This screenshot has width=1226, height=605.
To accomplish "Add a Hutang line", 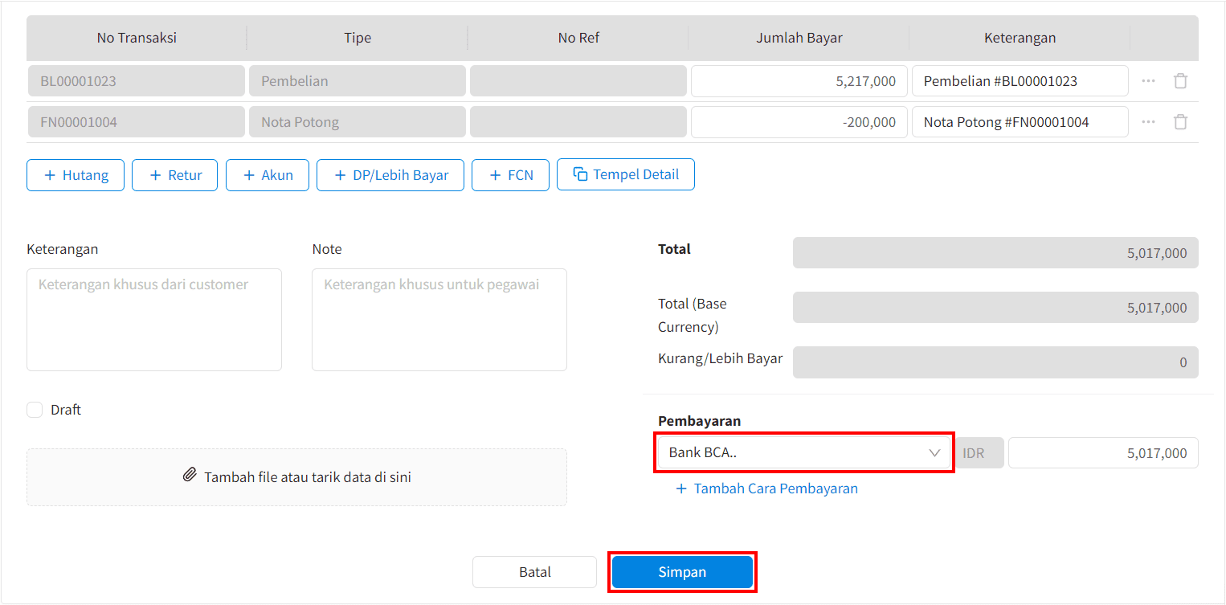I will pos(76,175).
